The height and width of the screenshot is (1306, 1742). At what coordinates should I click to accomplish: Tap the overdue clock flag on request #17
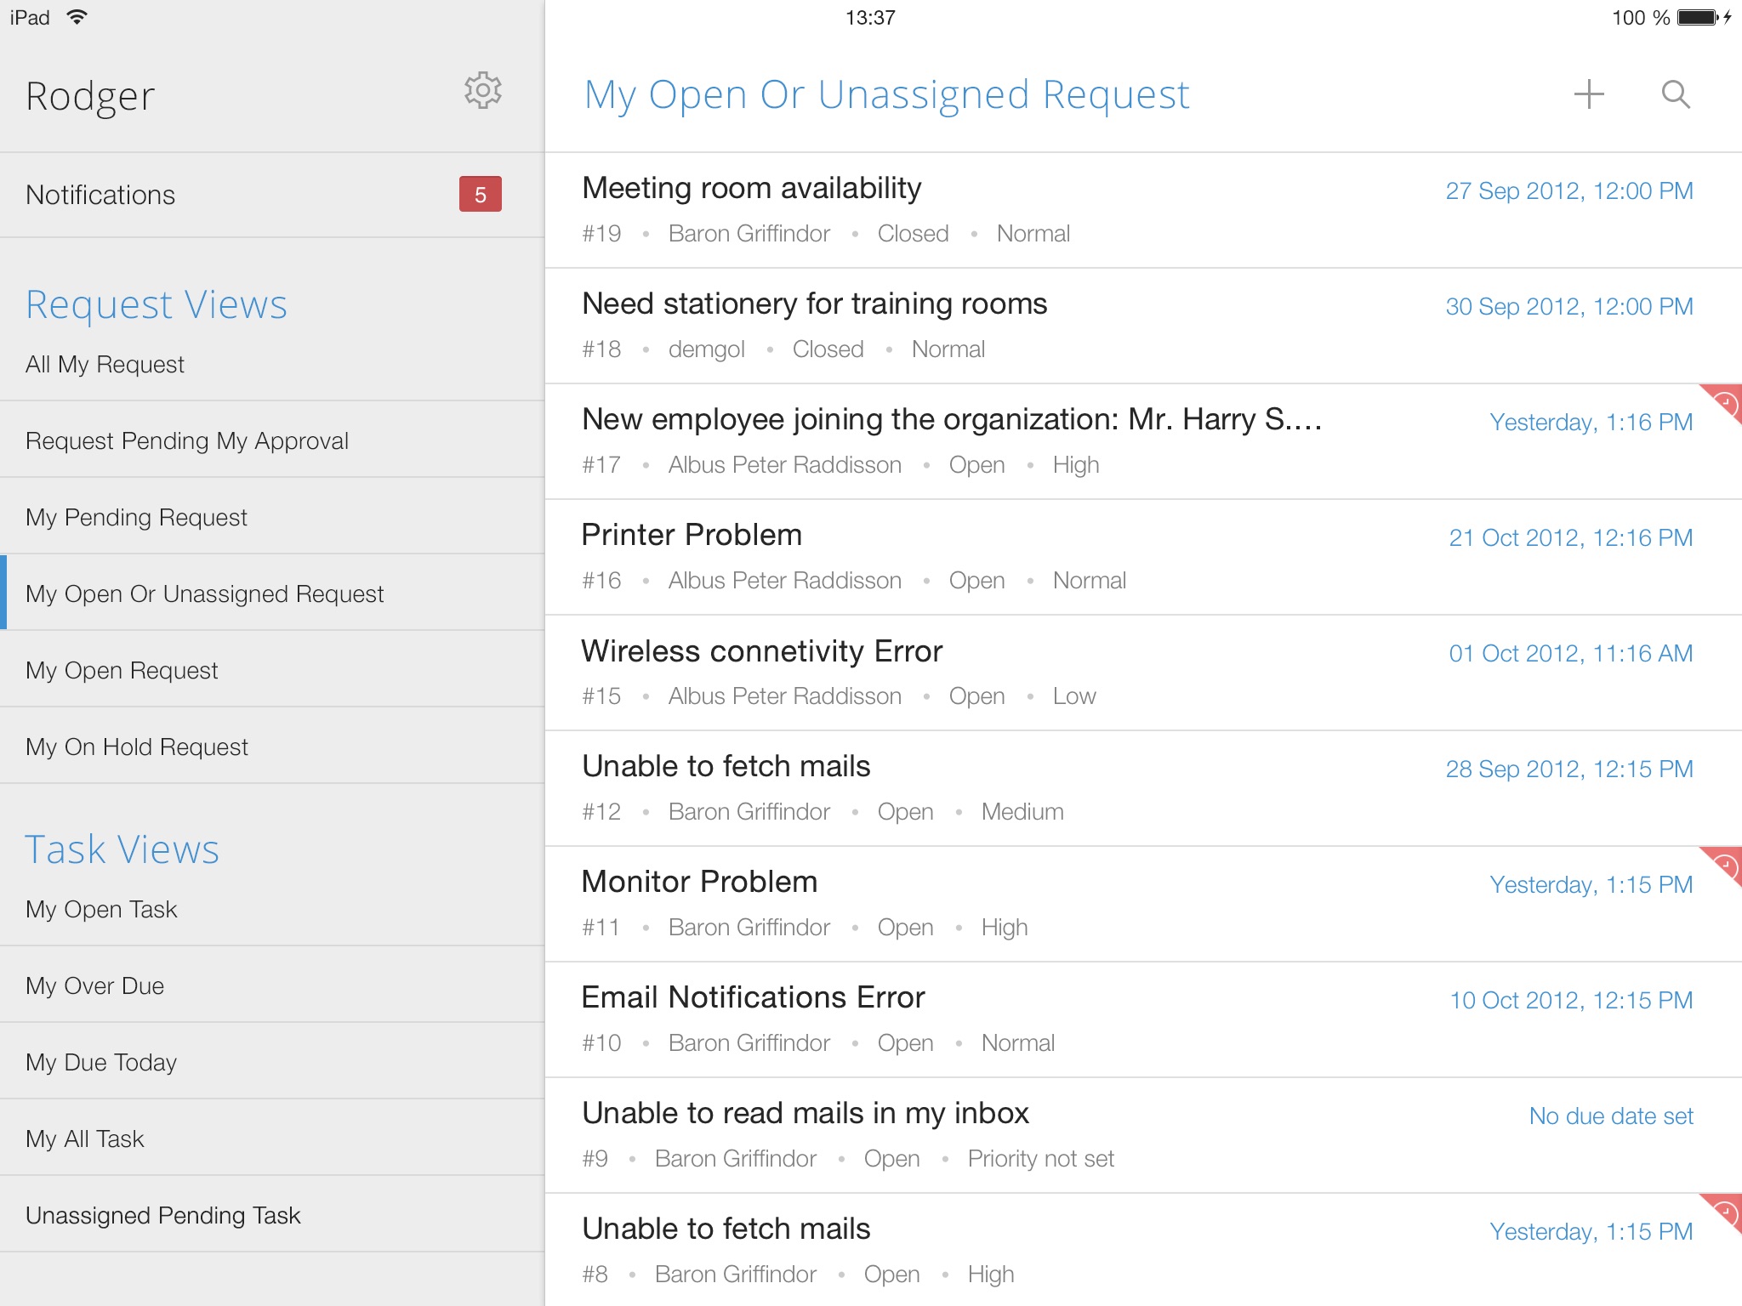pyautogui.click(x=1724, y=402)
